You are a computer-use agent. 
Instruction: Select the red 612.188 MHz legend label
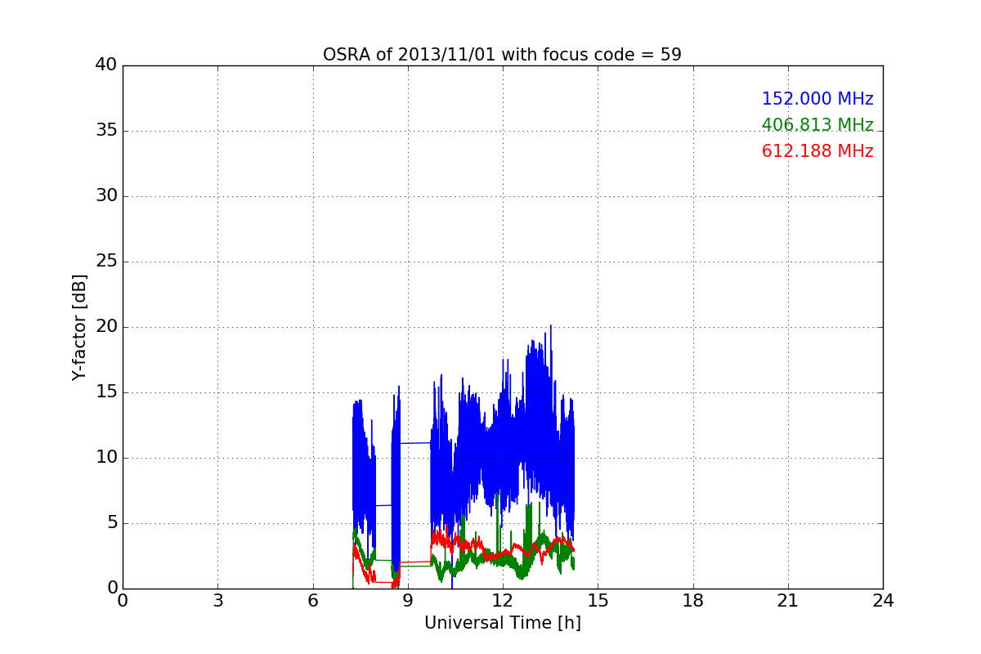[x=817, y=151]
